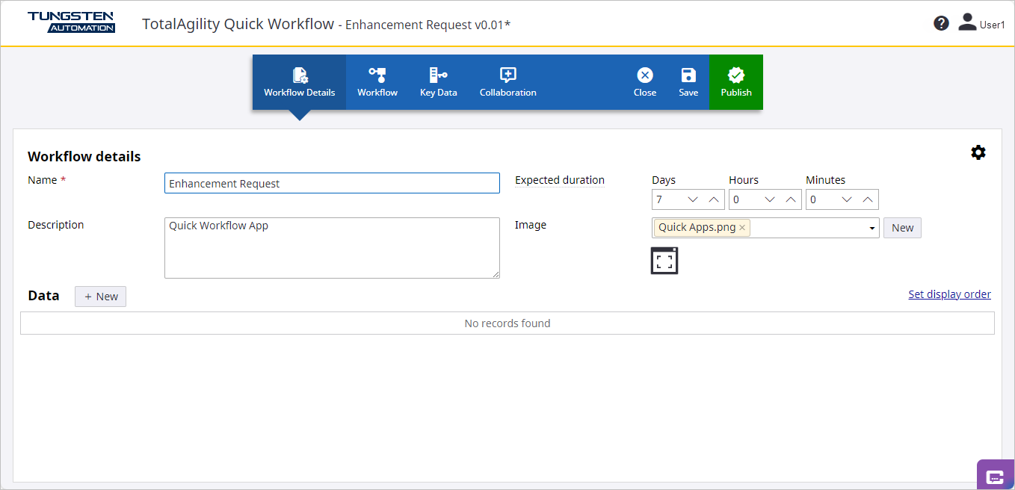Click the image preview placeholder below the Image field
This screenshot has height=490, width=1015.
coord(664,260)
